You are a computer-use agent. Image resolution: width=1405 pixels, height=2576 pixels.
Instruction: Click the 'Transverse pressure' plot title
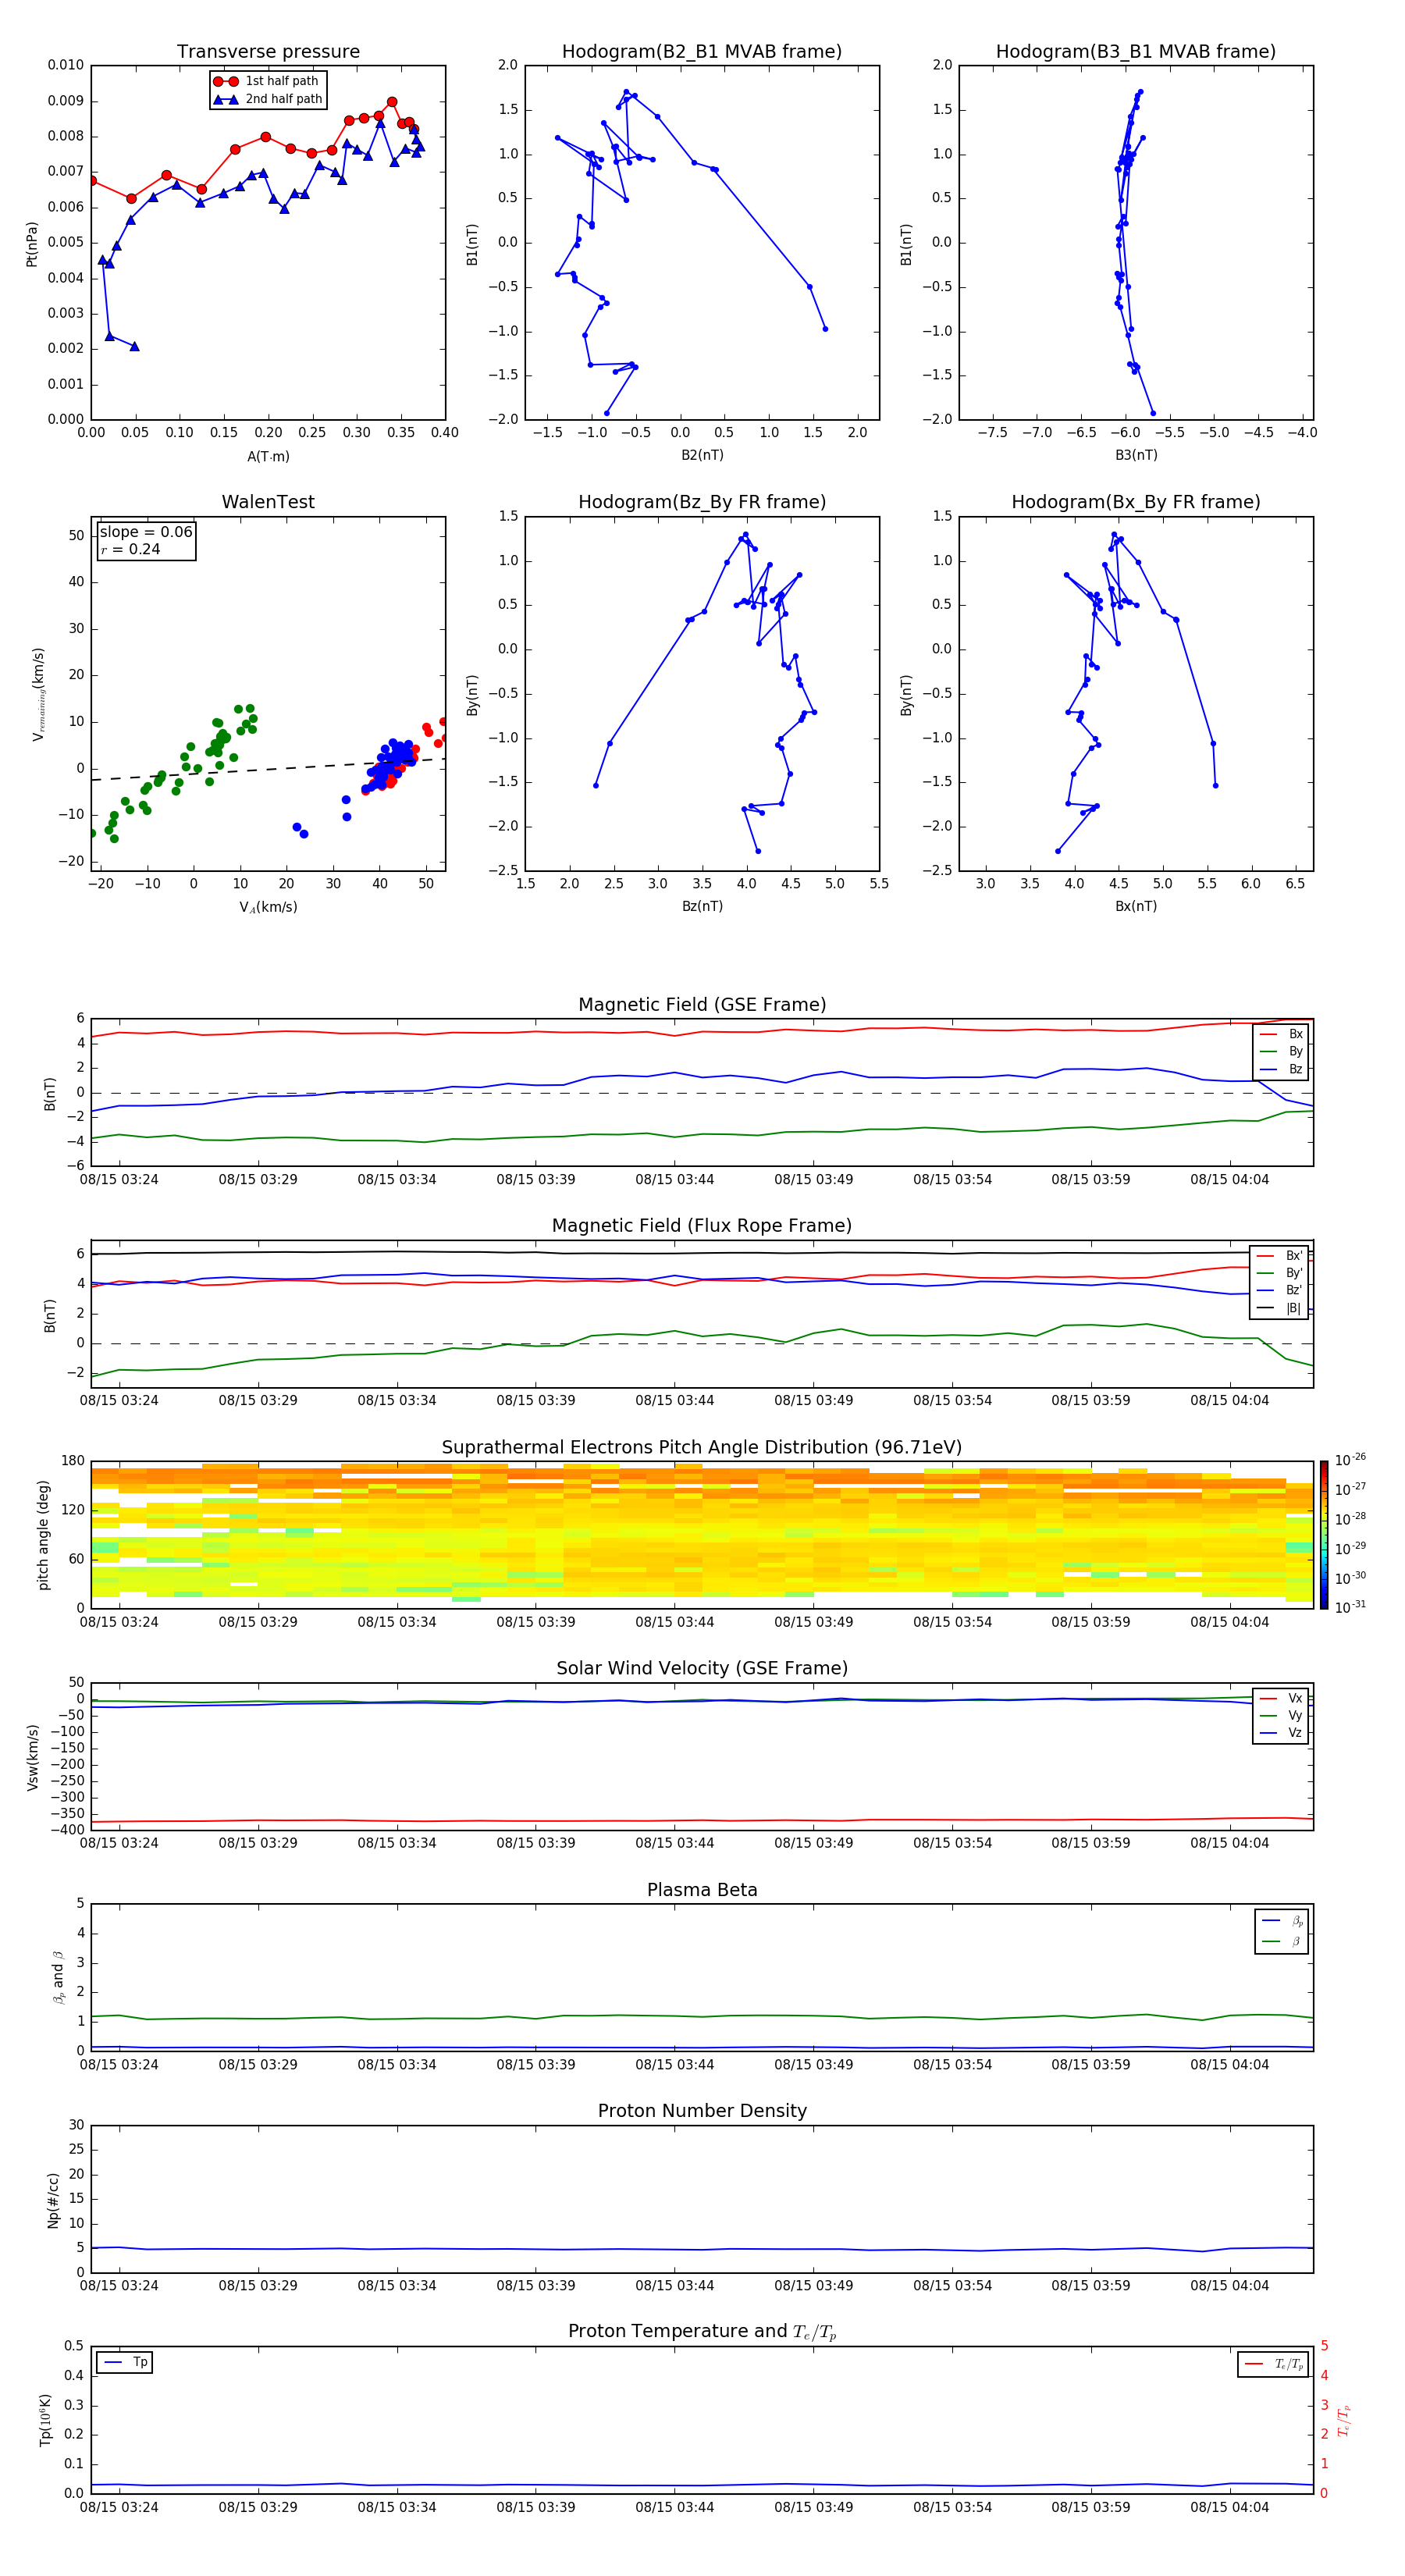click(x=268, y=52)
